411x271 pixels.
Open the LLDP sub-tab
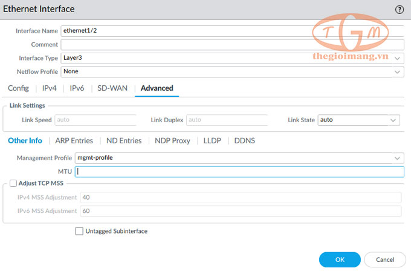[x=212, y=140]
